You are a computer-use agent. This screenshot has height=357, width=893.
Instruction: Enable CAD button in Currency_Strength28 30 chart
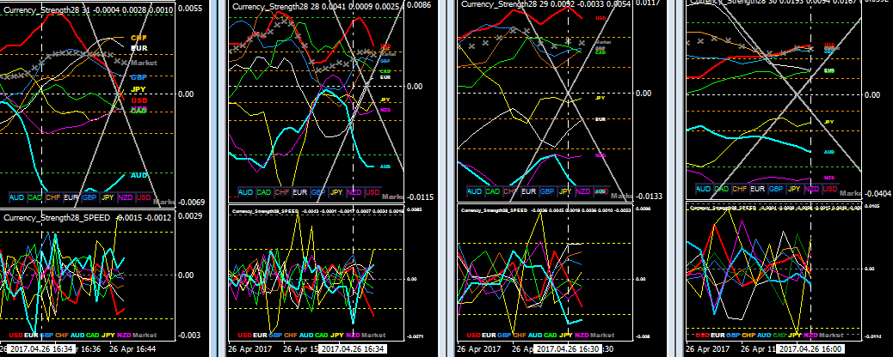click(722, 189)
